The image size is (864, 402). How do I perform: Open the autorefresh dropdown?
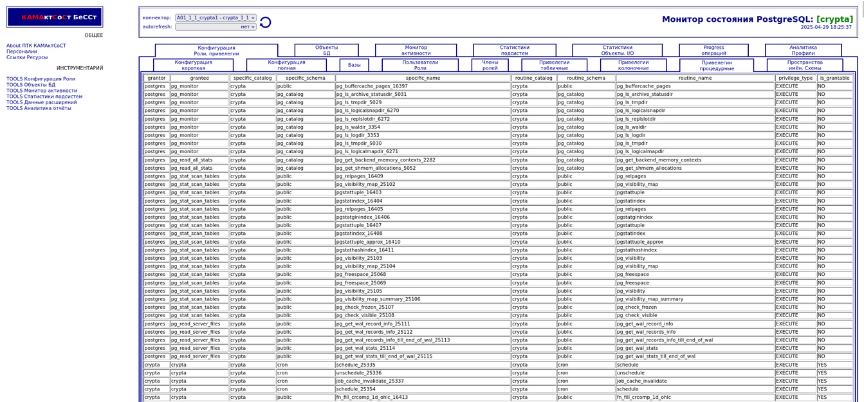(x=216, y=27)
